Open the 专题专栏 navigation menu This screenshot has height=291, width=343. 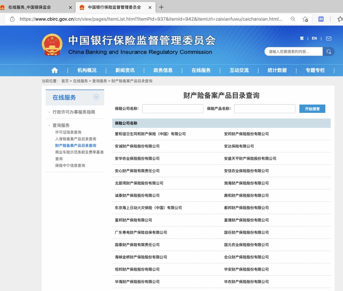(315, 70)
